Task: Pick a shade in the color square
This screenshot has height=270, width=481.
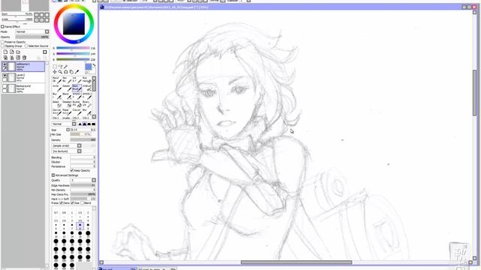Action: coord(74,24)
